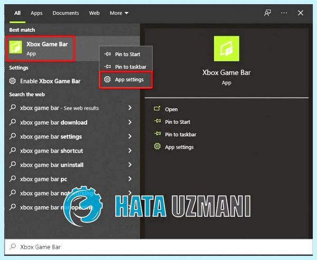
Task: Click the pin icon beside right-pane Pin to Start
Action: pos(157,122)
